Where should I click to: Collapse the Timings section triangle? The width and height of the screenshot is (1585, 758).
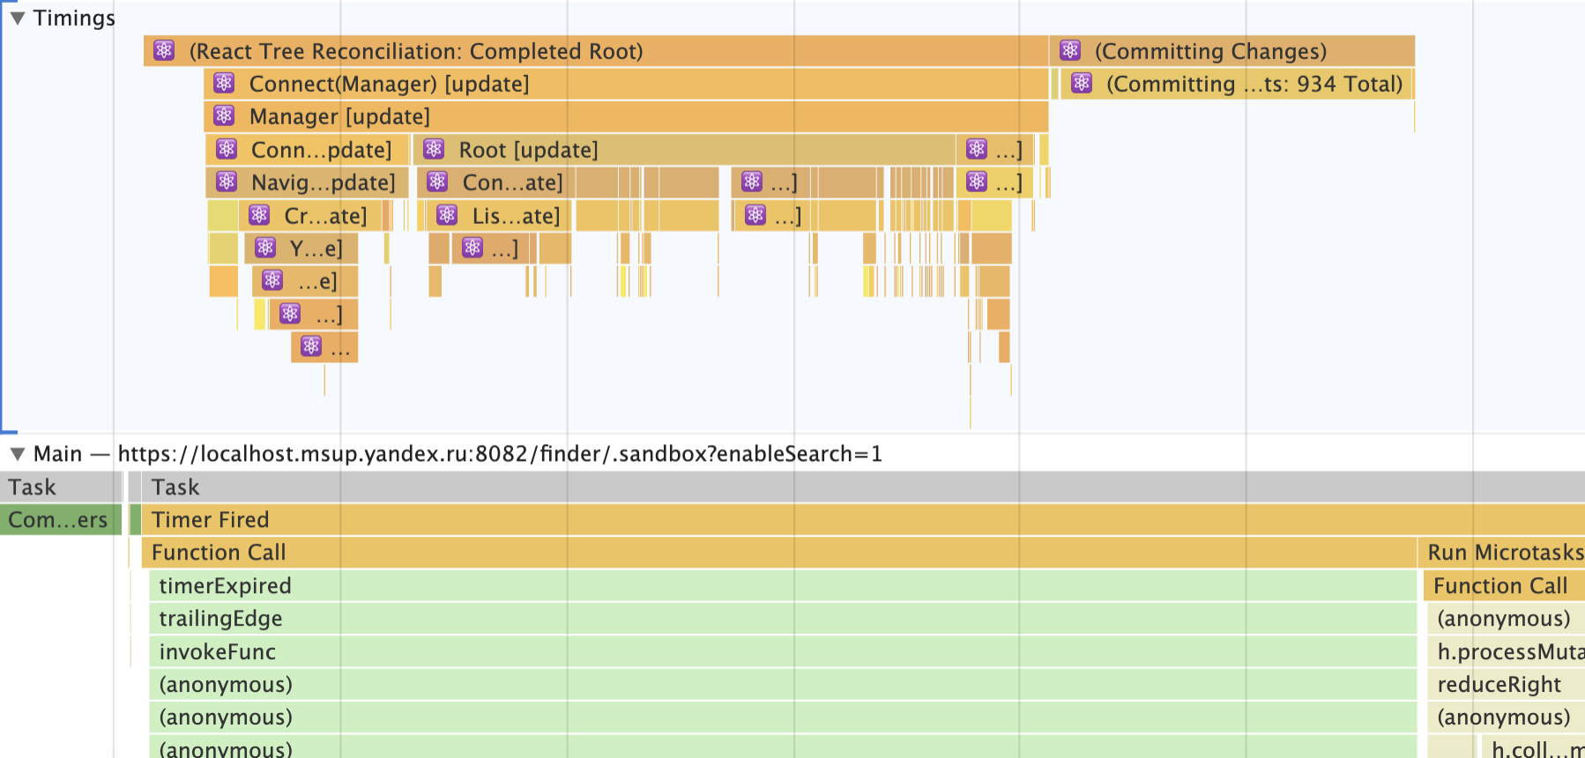(17, 19)
